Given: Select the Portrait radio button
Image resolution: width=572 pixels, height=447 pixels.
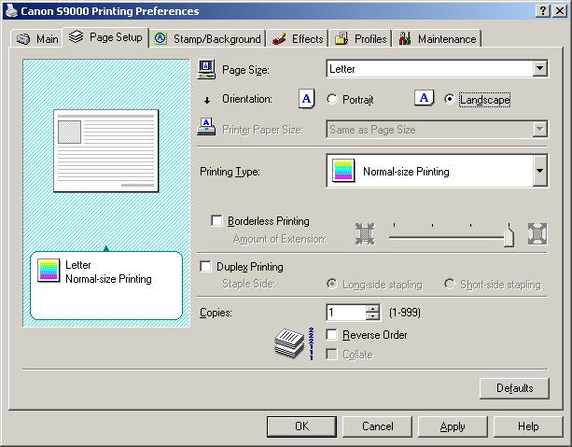Looking at the screenshot, I should pos(331,99).
